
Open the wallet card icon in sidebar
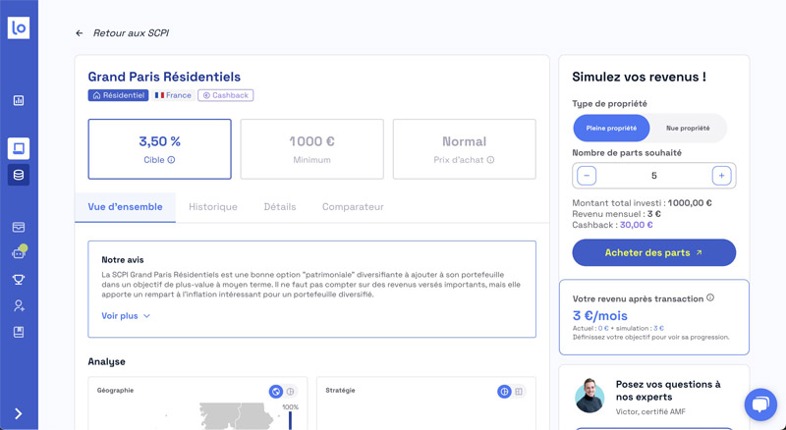point(19,227)
